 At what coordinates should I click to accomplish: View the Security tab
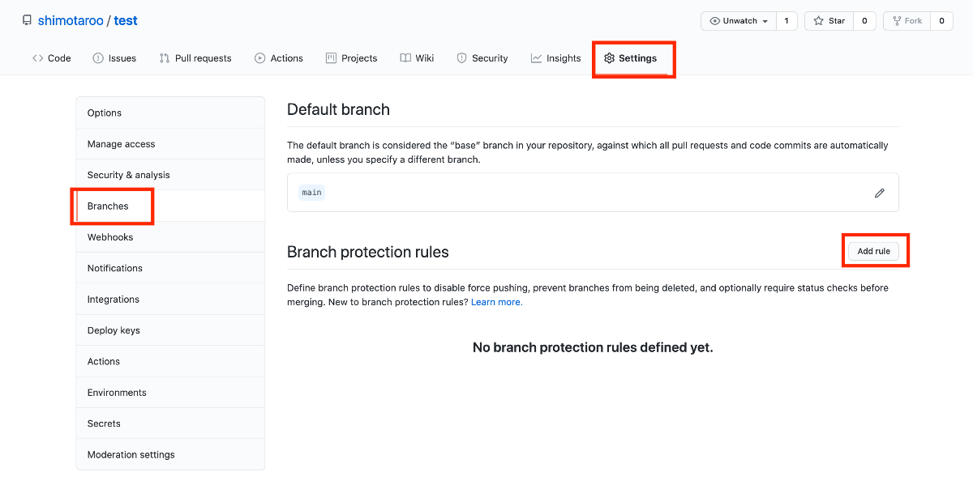click(x=482, y=58)
